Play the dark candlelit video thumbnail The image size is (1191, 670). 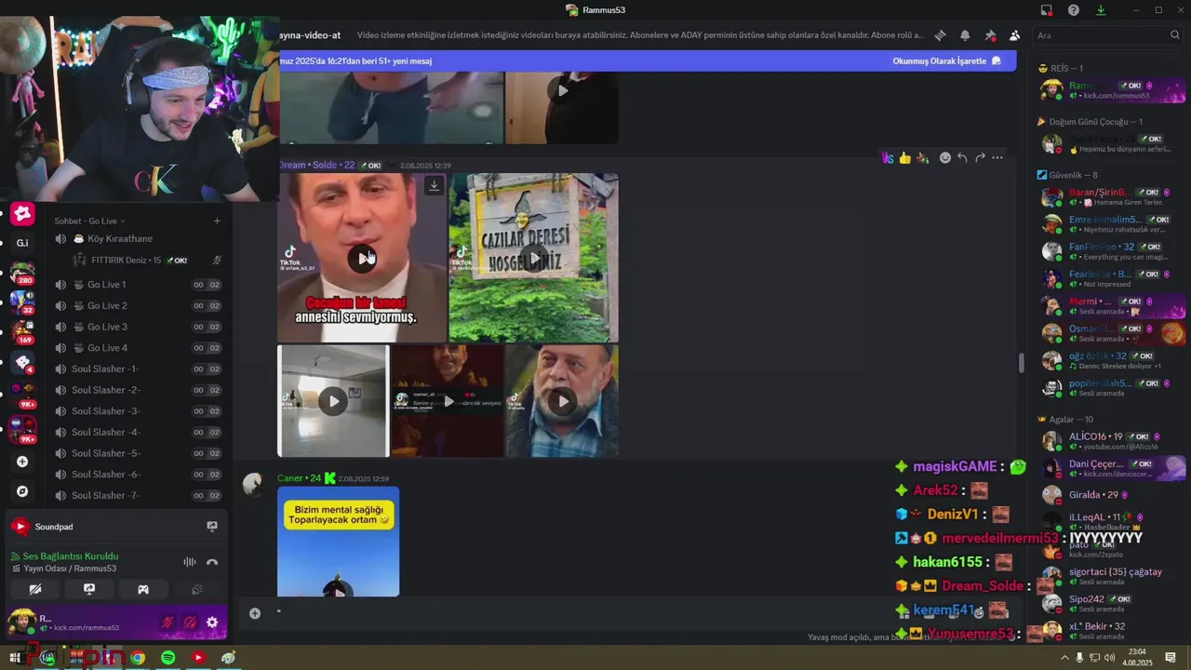[448, 401]
